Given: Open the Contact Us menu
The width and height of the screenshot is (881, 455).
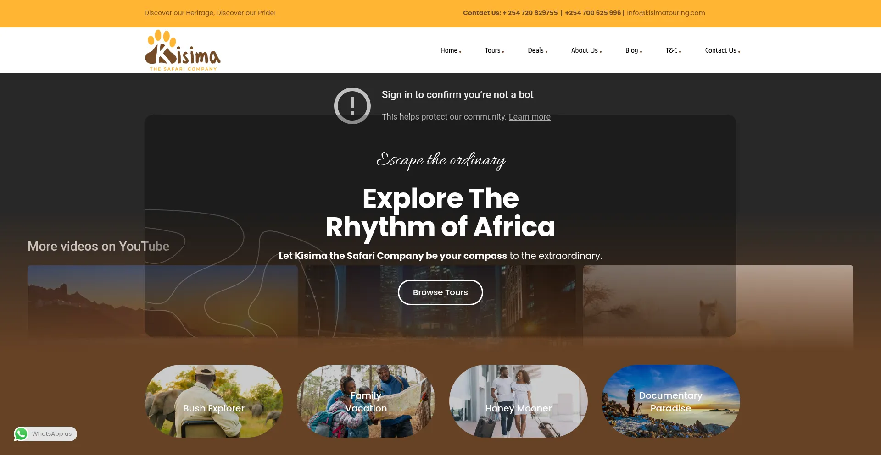Looking at the screenshot, I should click(x=722, y=50).
